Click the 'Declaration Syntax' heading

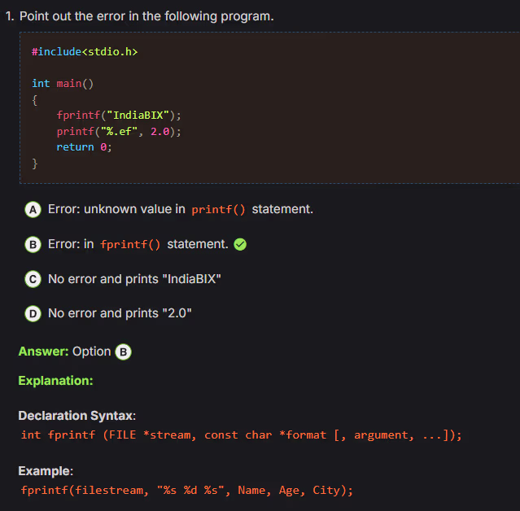(76, 416)
